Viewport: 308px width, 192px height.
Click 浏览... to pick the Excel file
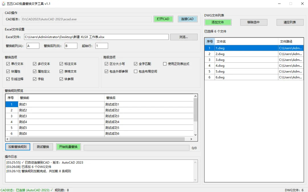(x=184, y=37)
